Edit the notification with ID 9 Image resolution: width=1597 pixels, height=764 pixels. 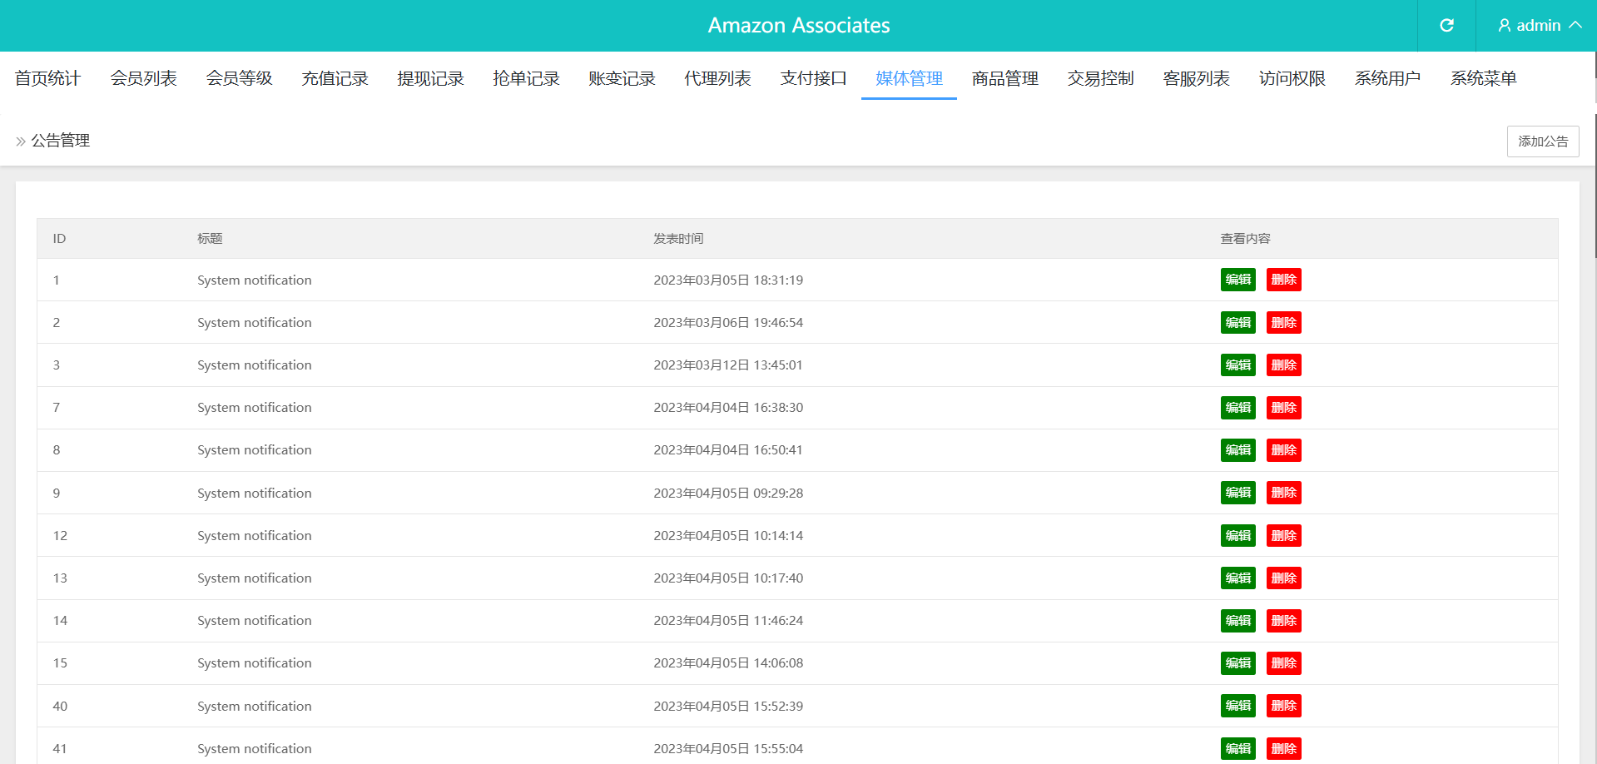pyautogui.click(x=1237, y=493)
